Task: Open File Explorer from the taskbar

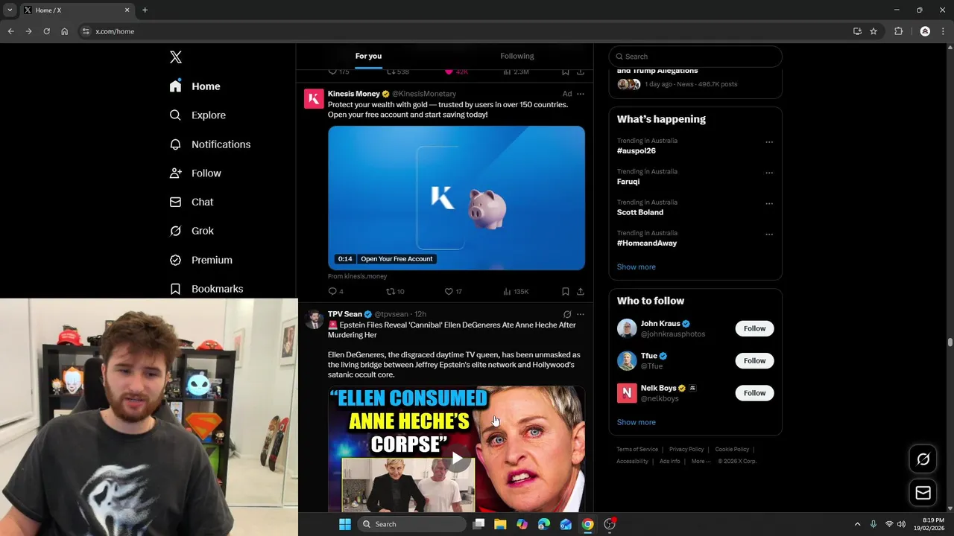Action: (x=500, y=524)
